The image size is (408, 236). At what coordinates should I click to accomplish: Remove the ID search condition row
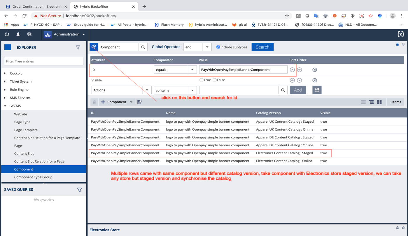tap(314, 70)
